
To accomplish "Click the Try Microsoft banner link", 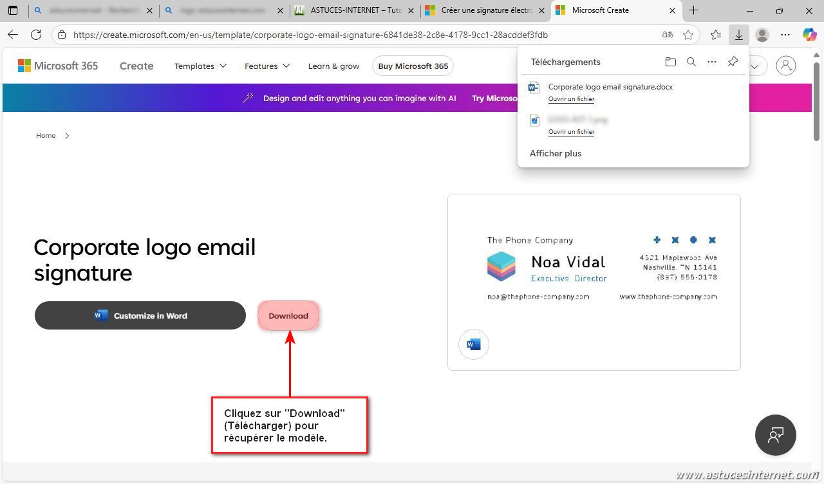I will click(494, 98).
